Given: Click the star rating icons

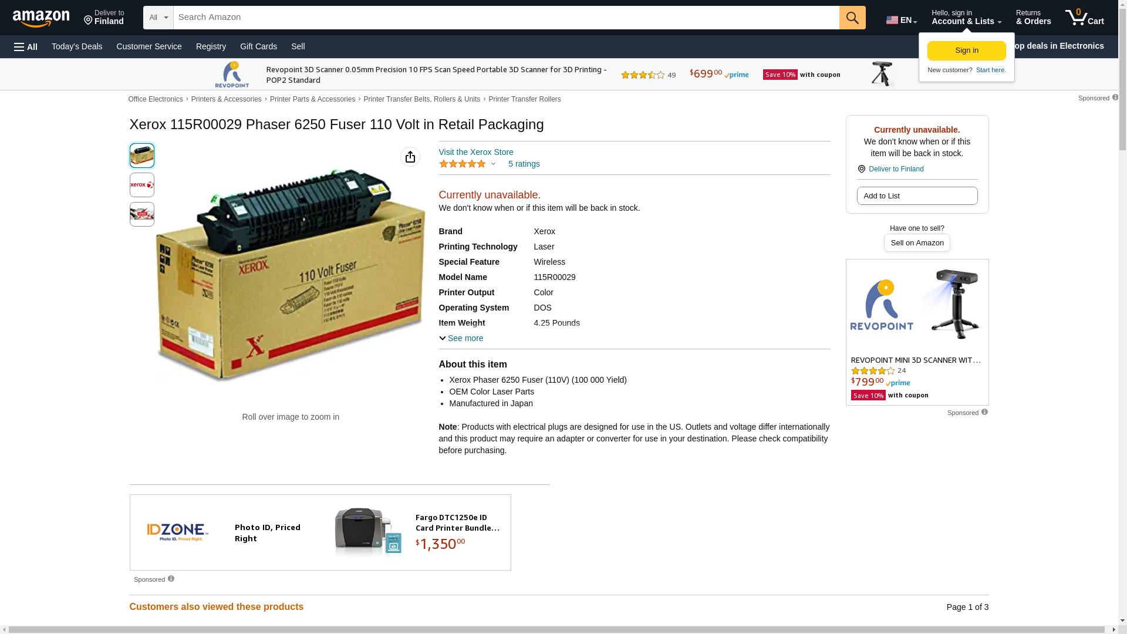Looking at the screenshot, I should 463,164.
